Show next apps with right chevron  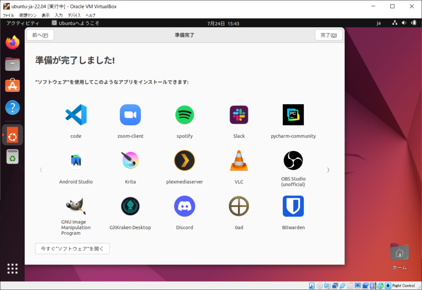[328, 170]
